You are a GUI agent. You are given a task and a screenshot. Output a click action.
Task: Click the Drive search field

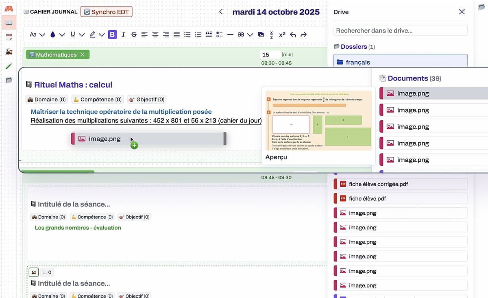tap(400, 30)
